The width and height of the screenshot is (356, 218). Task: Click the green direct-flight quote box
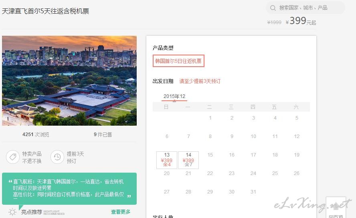(x=69, y=188)
